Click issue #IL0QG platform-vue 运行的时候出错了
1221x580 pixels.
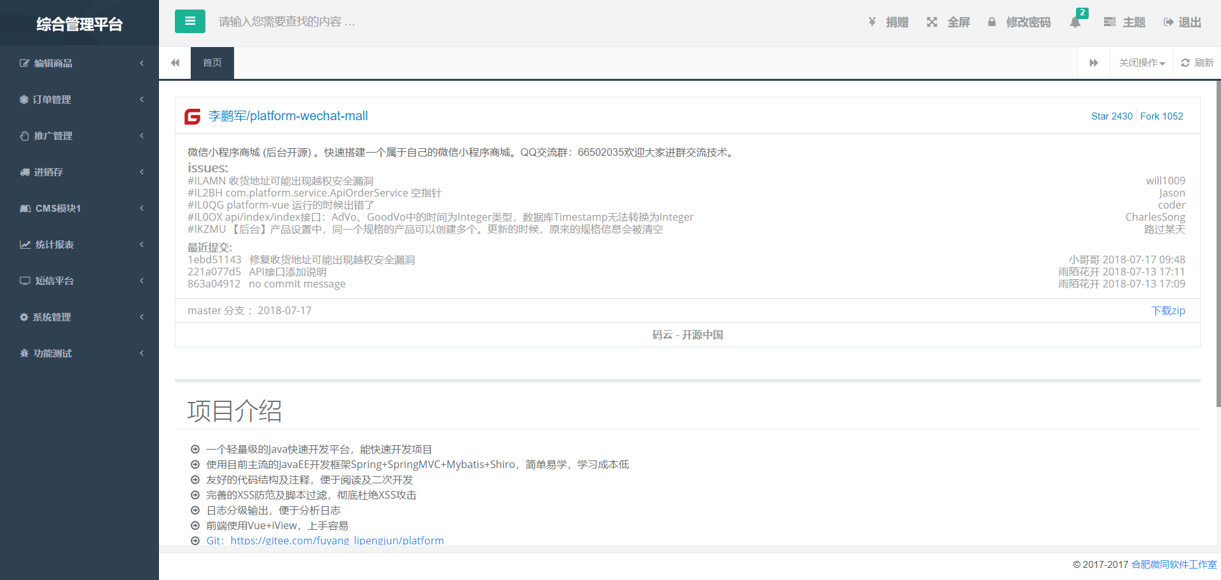tap(281, 205)
